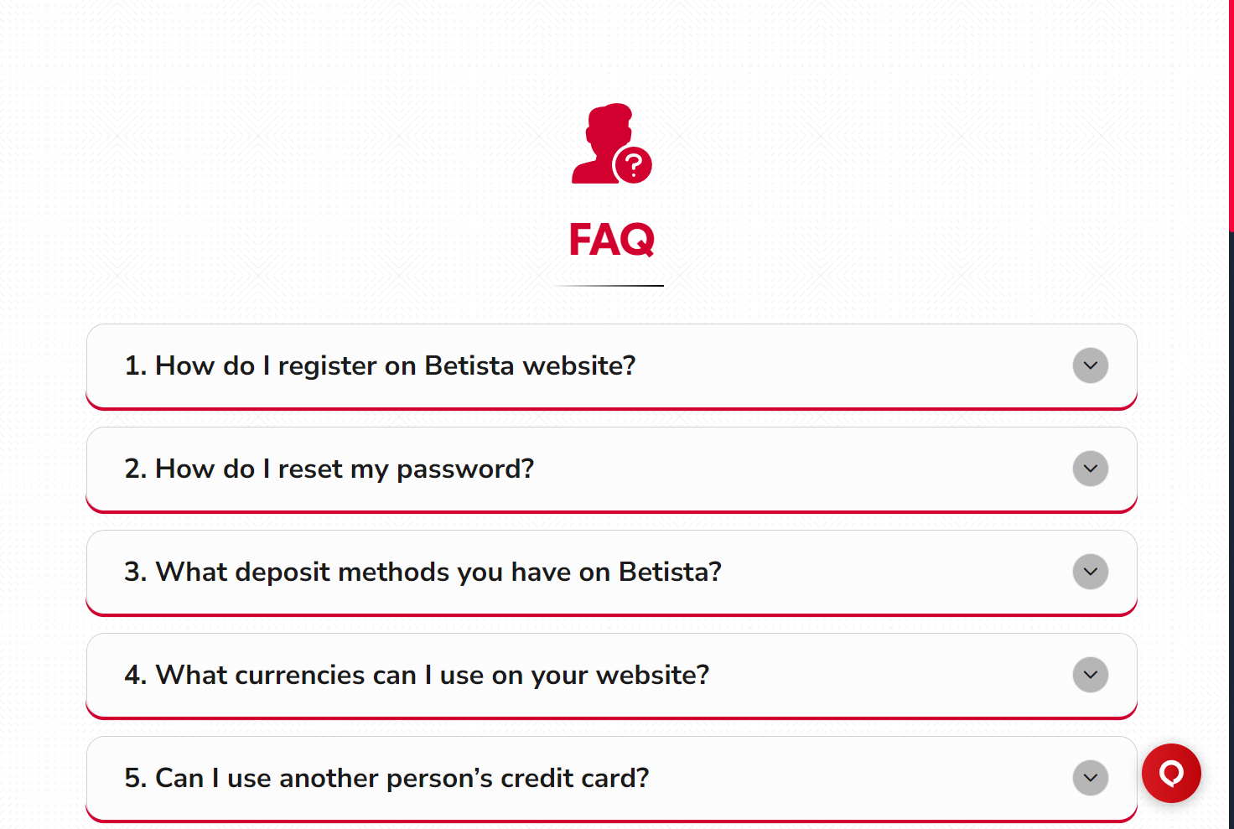This screenshot has height=829, width=1234.
Task: Click the red accent bar at top right
Action: pyautogui.click(x=1229, y=109)
